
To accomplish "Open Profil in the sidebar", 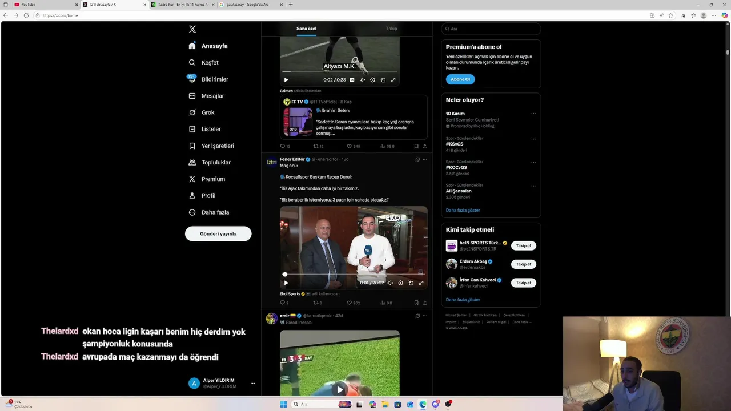I will click(202, 195).
